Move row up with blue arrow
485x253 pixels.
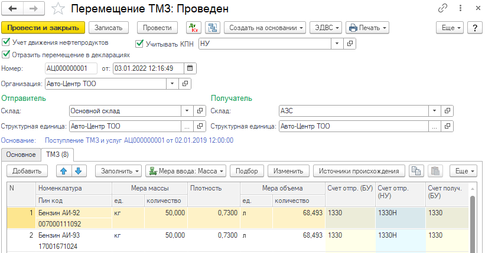[63, 171]
